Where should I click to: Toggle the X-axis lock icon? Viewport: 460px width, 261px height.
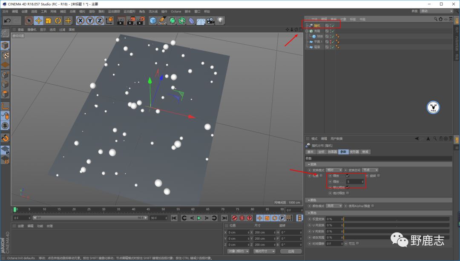(80, 20)
